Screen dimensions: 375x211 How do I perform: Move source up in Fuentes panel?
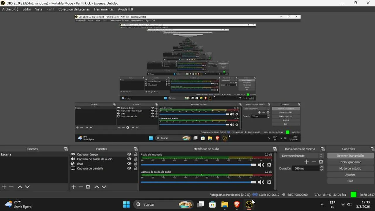97,187
